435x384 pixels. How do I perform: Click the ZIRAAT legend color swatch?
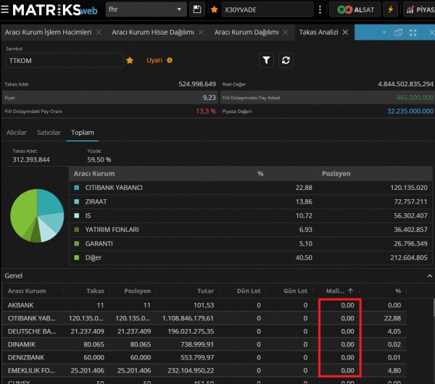tap(77, 201)
